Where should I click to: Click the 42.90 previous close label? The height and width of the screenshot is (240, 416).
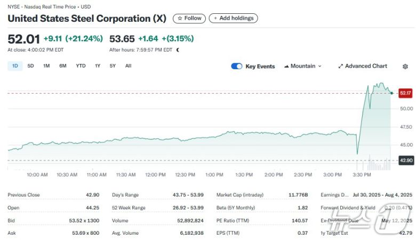point(406,160)
